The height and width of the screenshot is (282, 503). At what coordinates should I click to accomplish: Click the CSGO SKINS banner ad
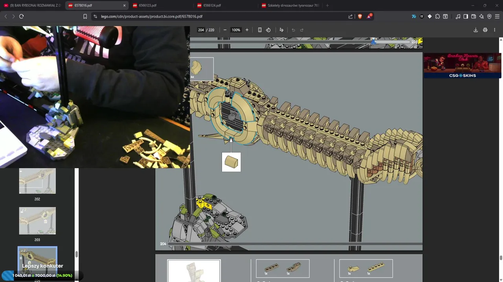(x=462, y=65)
